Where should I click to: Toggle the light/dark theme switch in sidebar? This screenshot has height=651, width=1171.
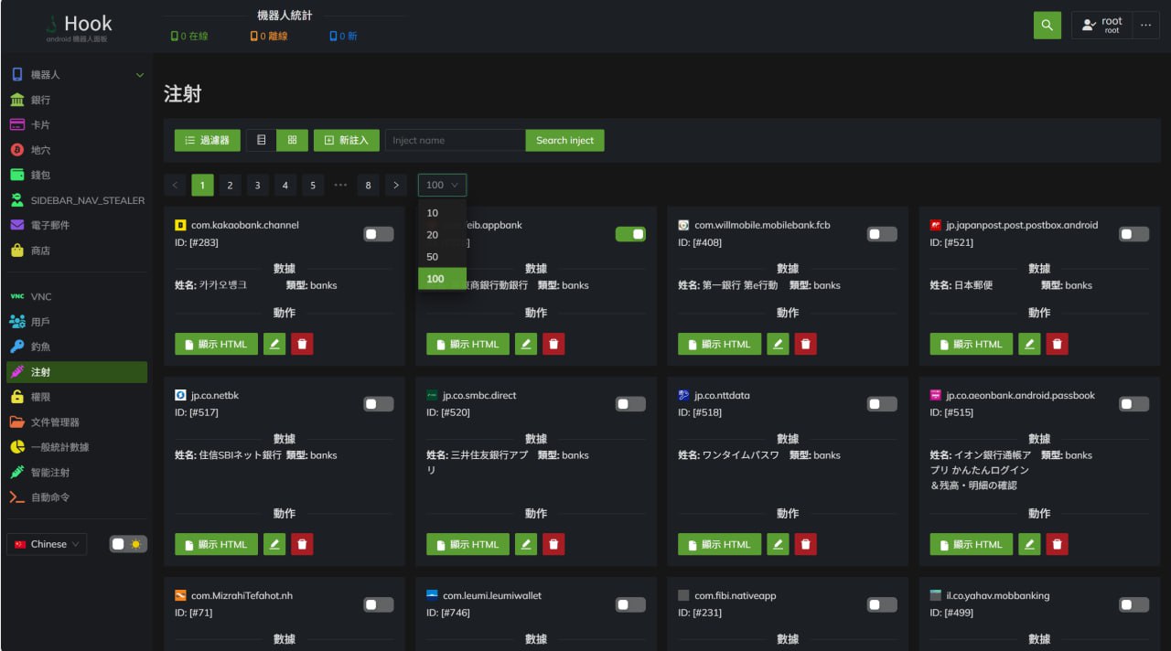[128, 544]
